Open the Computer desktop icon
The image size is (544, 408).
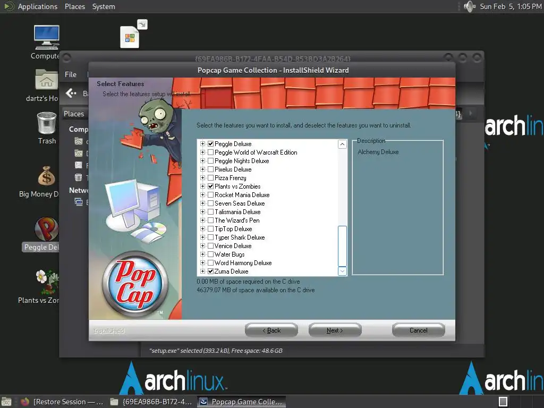tap(47, 38)
